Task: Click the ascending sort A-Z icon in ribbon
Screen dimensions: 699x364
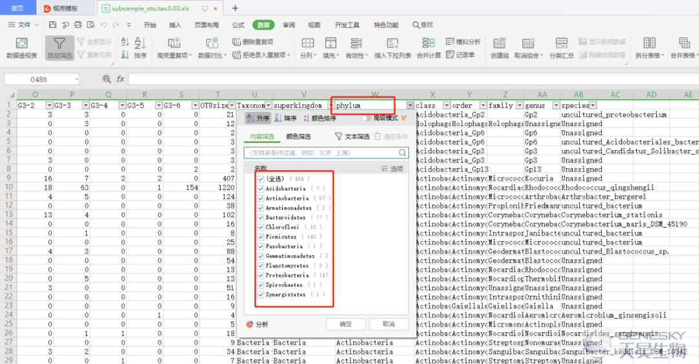Action: pyautogui.click(x=126, y=42)
